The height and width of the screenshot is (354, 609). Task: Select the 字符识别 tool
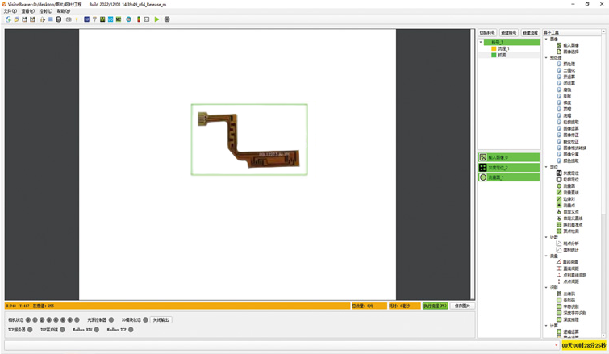(x=569, y=307)
